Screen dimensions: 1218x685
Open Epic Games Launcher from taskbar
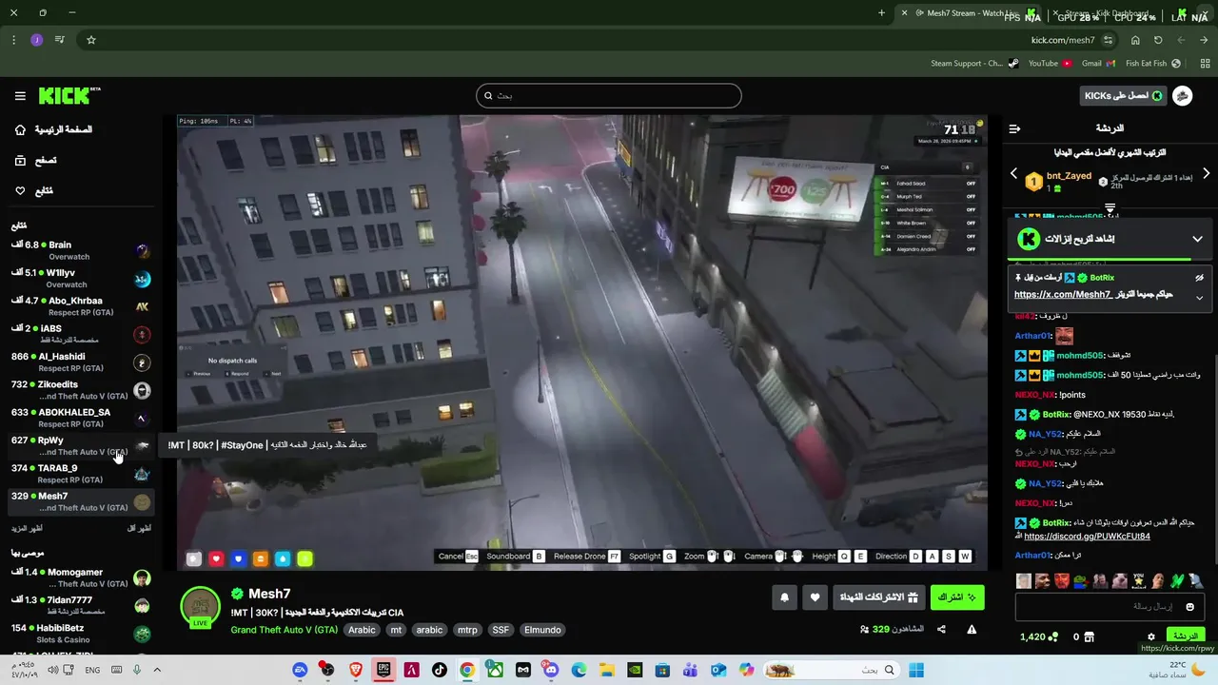383,670
